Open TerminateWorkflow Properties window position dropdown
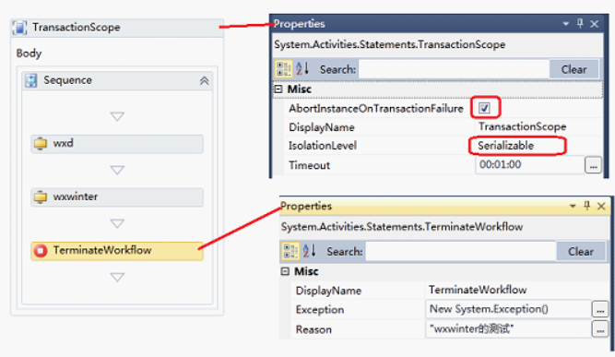 tap(573, 206)
